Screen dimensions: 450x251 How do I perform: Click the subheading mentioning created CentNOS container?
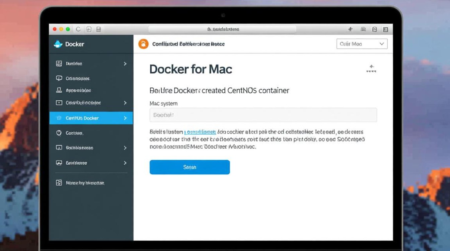click(219, 90)
